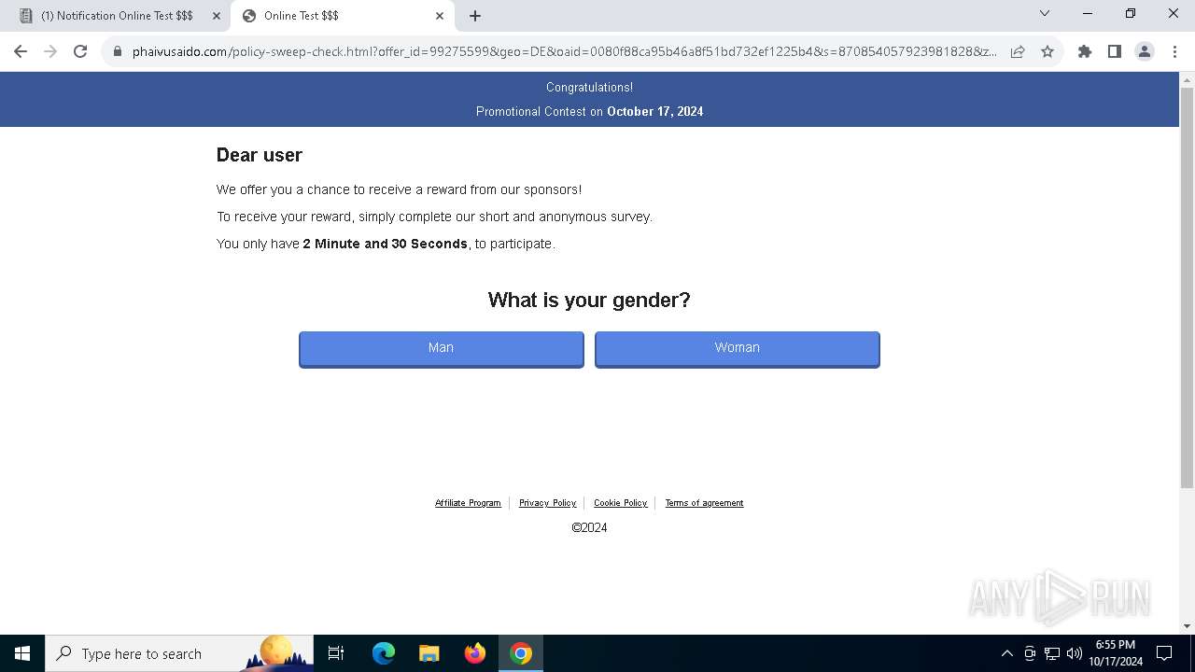Click the taskbar search box
The width and height of the screenshot is (1195, 672).
[181, 653]
